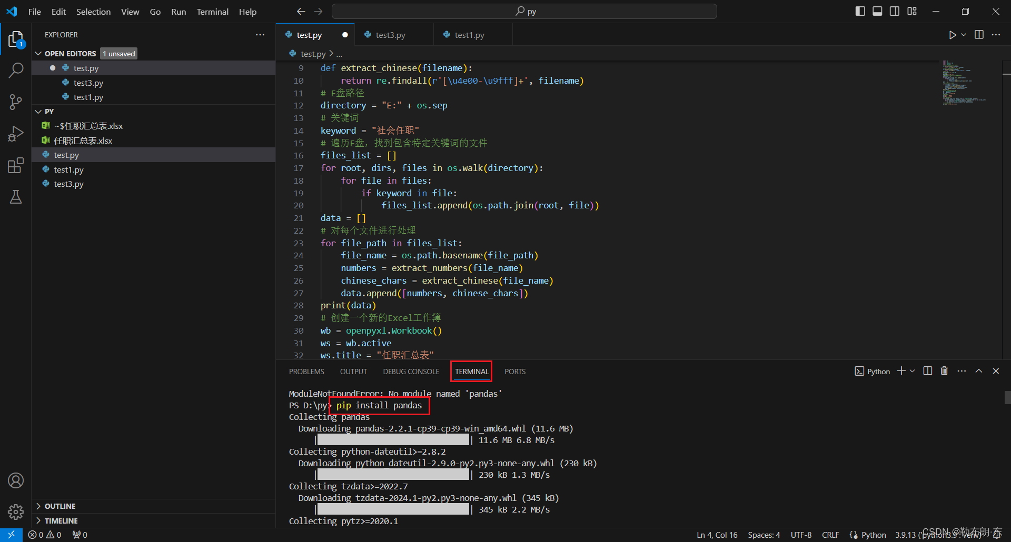Open the Help menu
Screen dimensions: 1011x542
point(247,12)
